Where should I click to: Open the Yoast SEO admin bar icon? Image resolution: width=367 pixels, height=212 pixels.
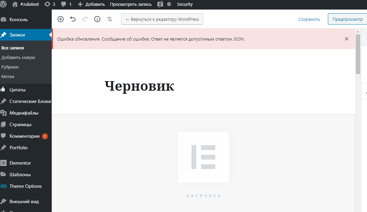[x=159, y=4]
